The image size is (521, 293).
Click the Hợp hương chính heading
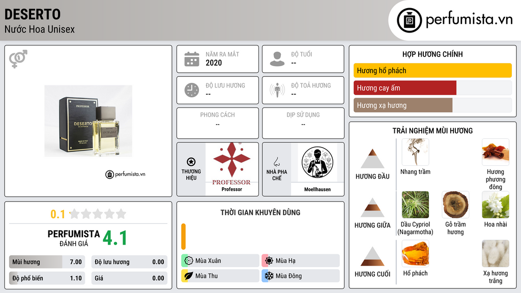coord(432,54)
